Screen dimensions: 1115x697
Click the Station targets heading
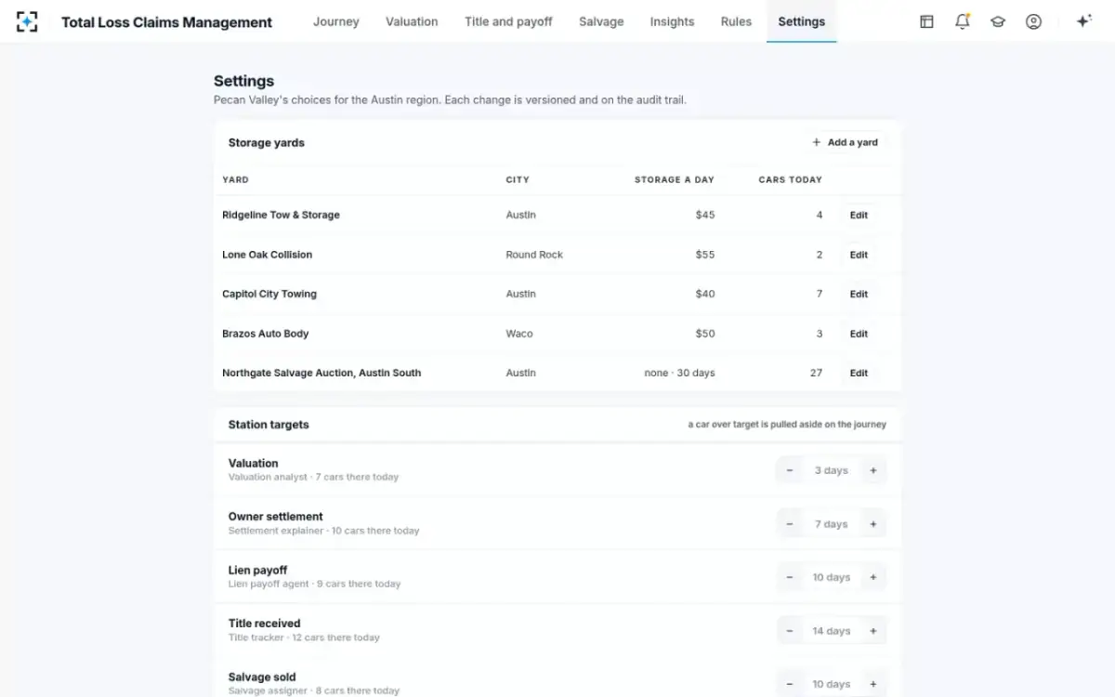pos(269,424)
